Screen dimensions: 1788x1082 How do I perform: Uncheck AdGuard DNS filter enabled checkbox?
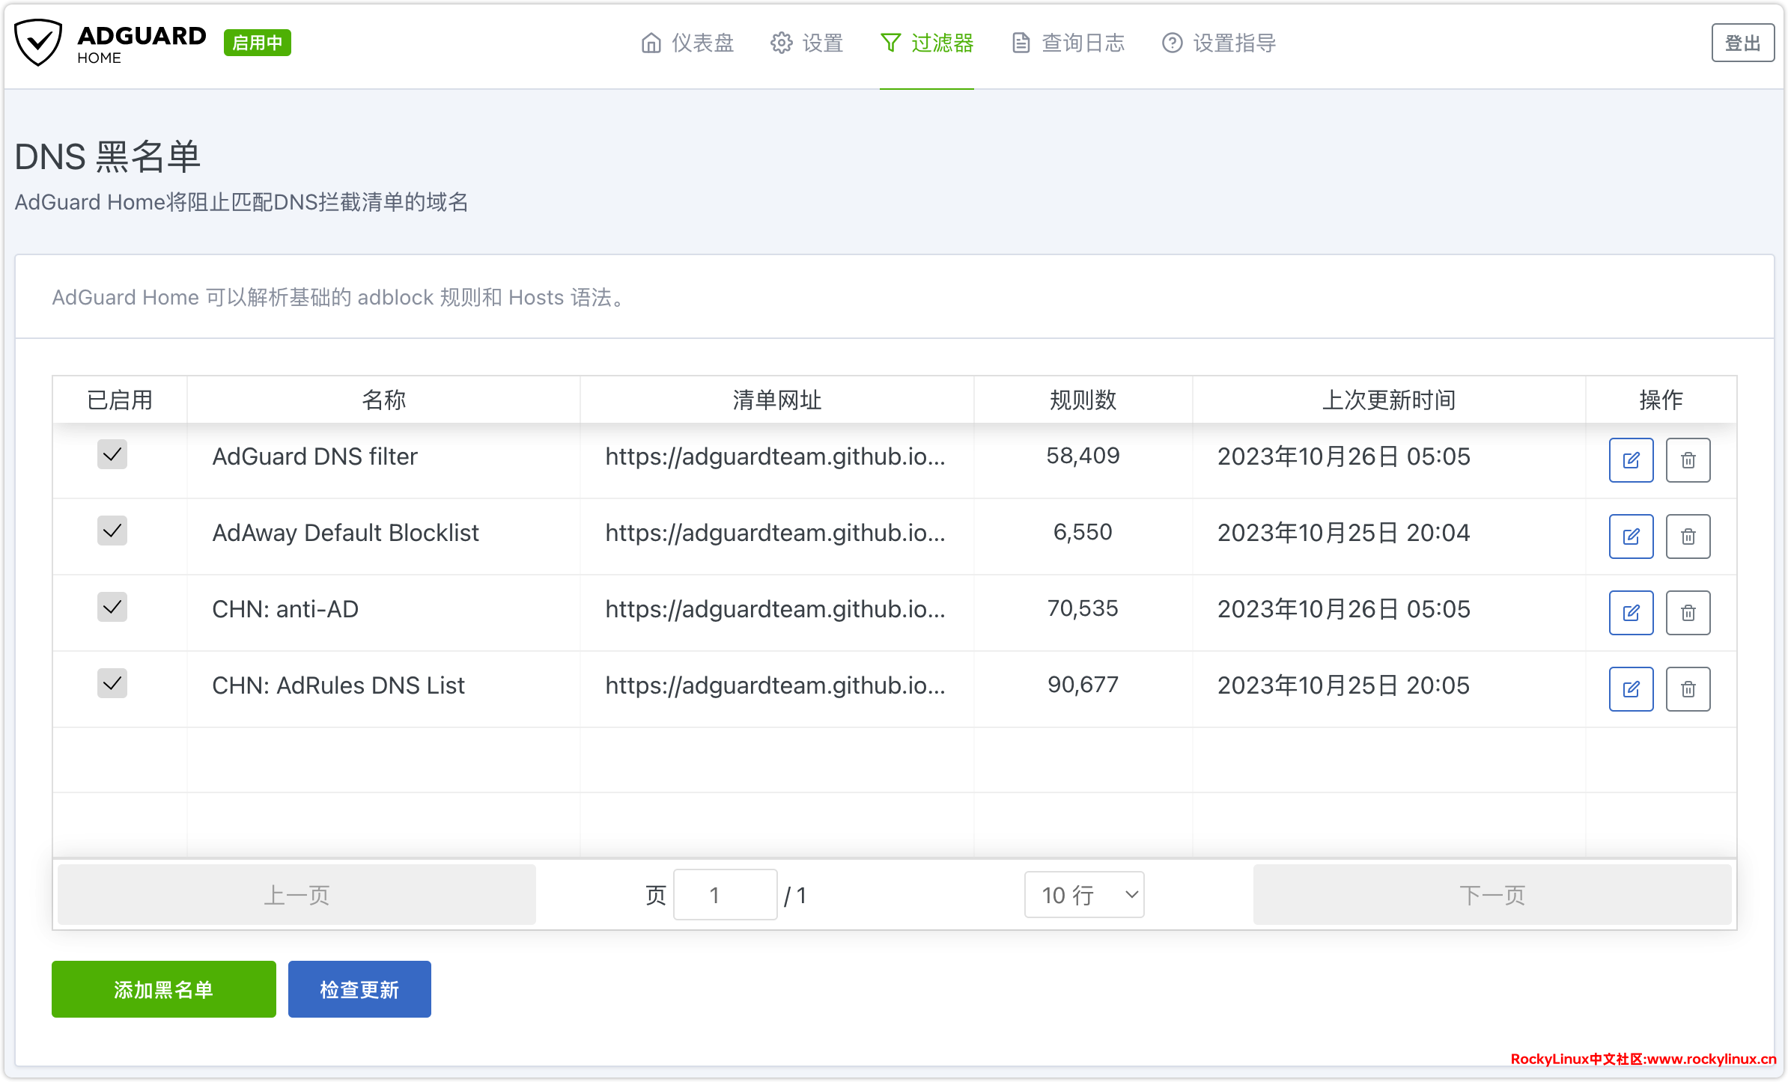coord(112,454)
